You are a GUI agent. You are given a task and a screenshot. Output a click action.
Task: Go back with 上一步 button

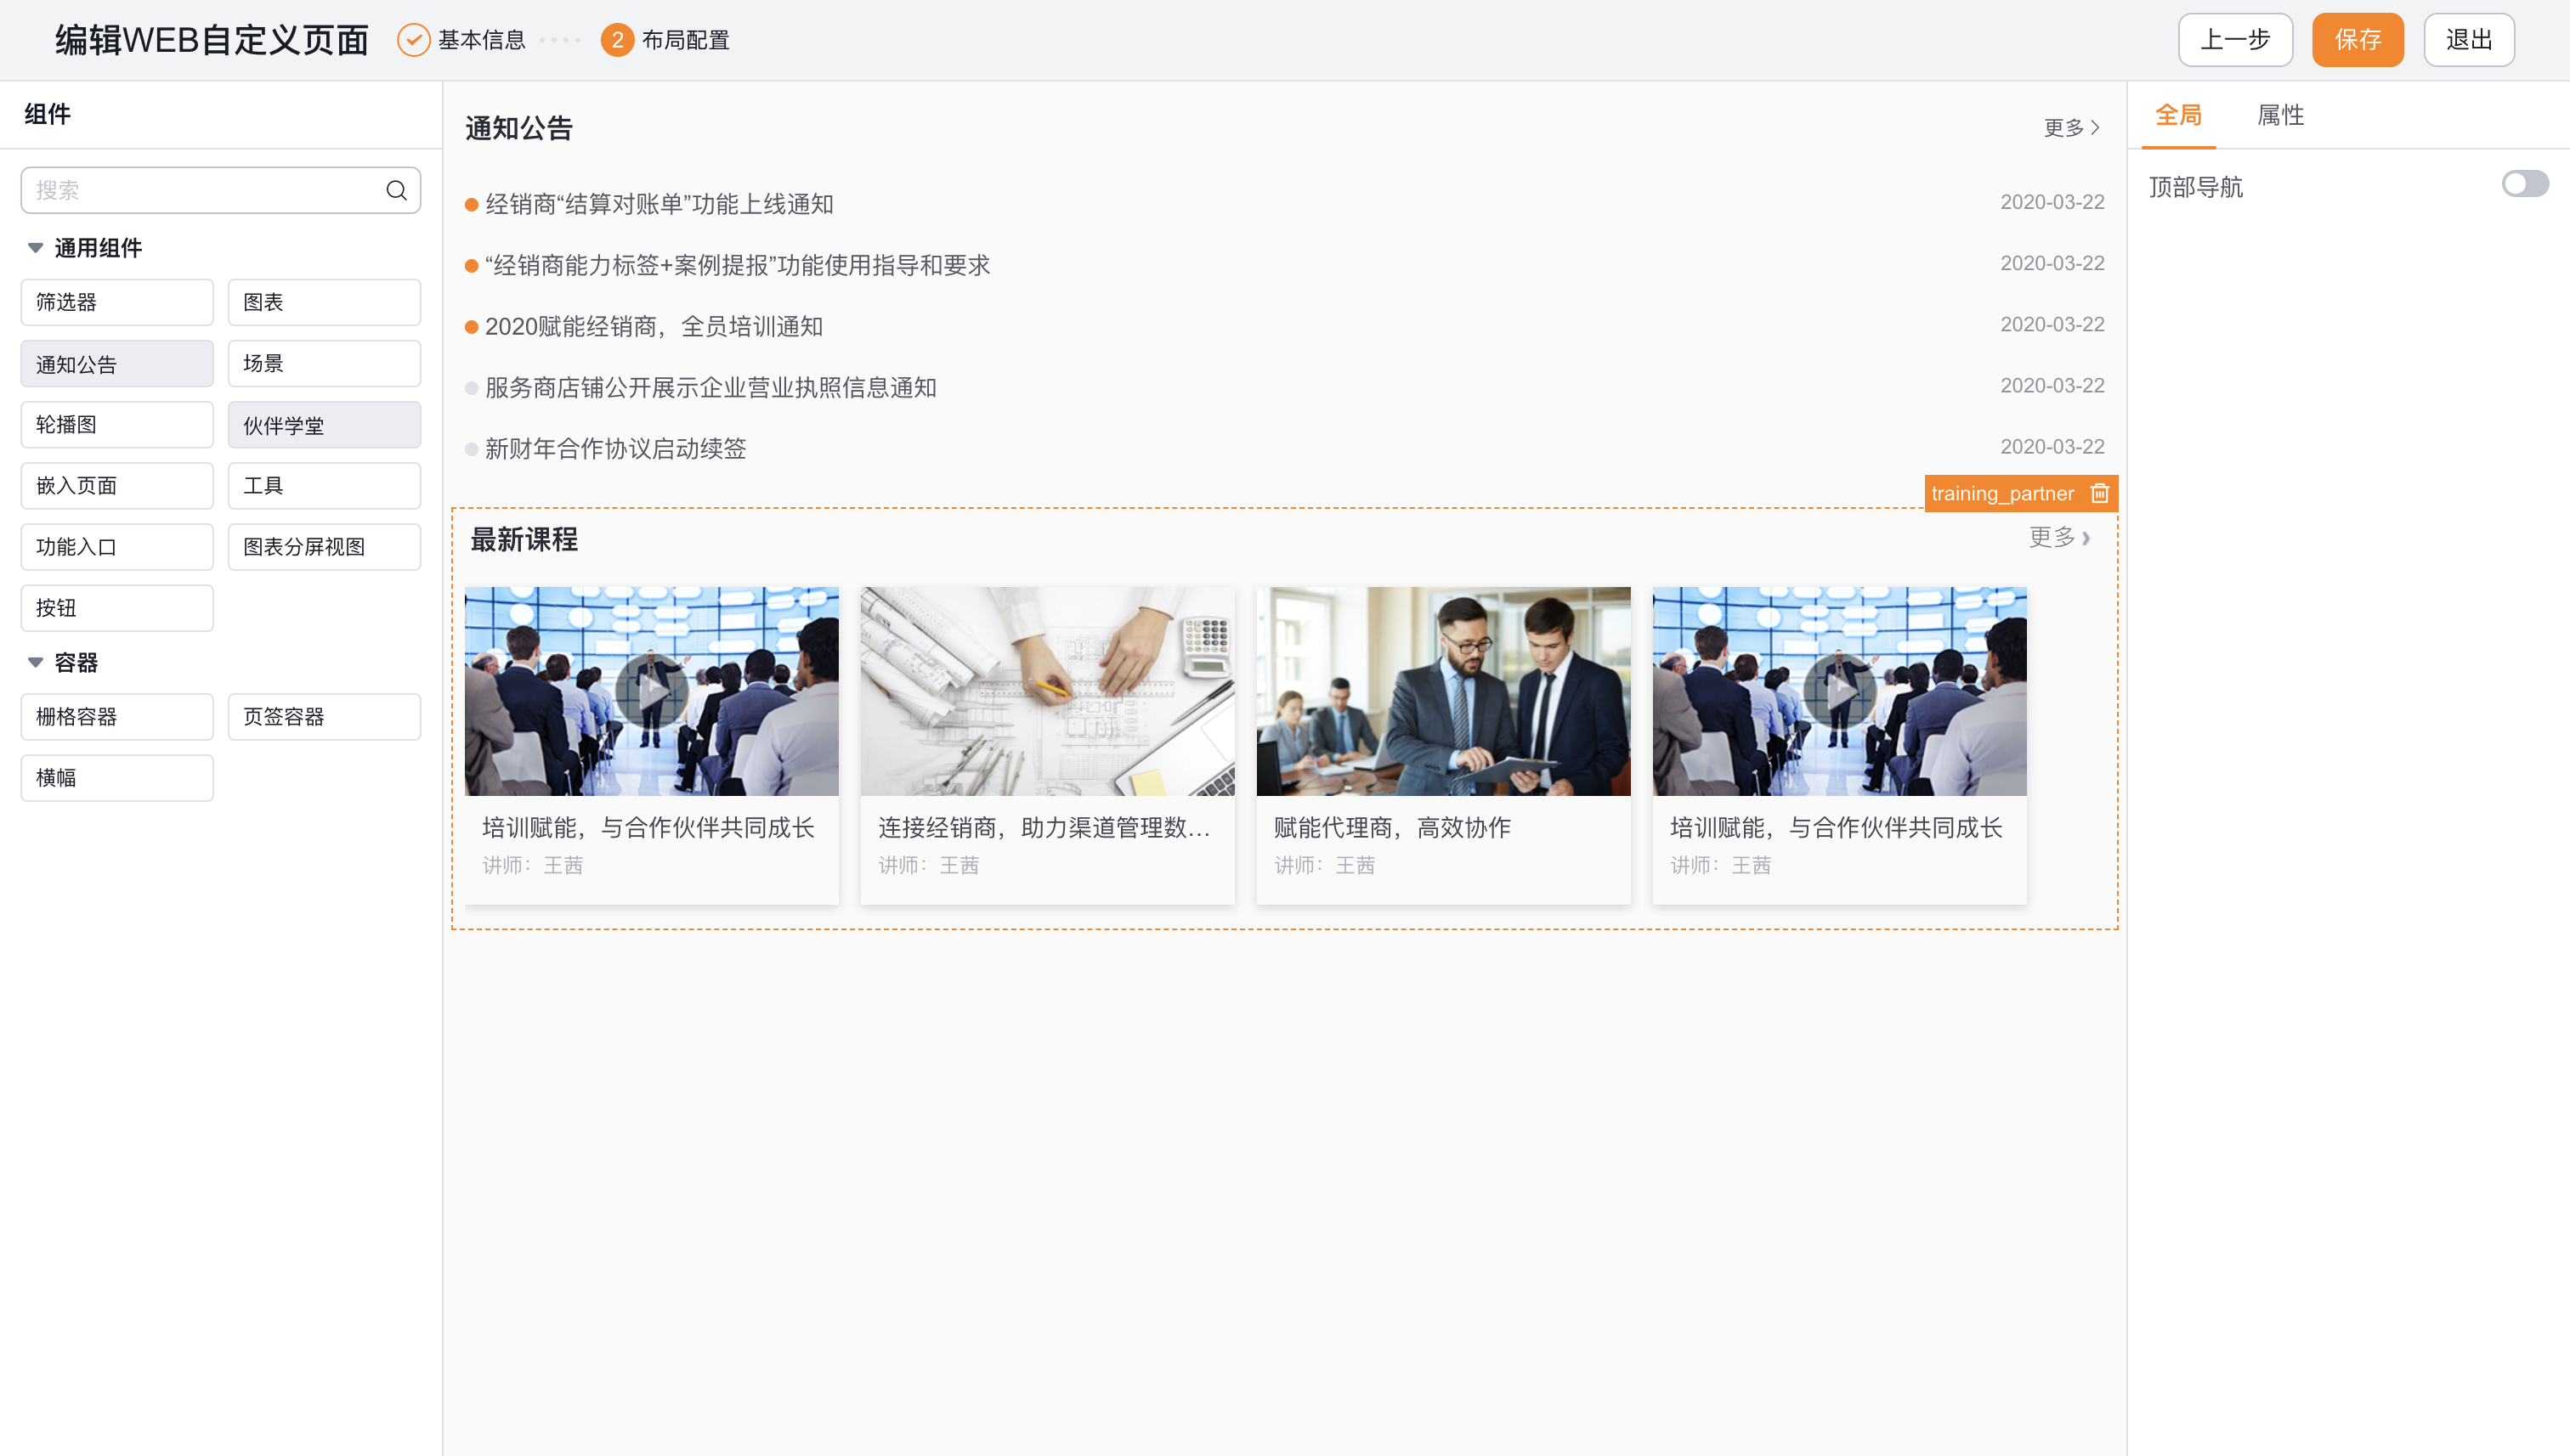[x=2235, y=40]
